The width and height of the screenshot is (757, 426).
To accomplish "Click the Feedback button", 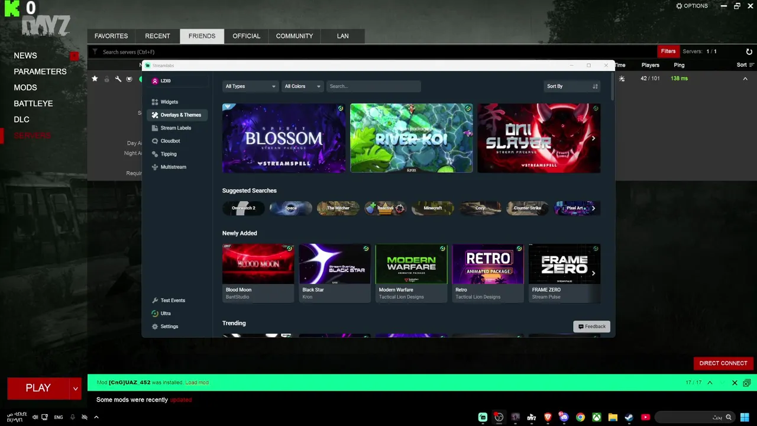I will point(591,327).
